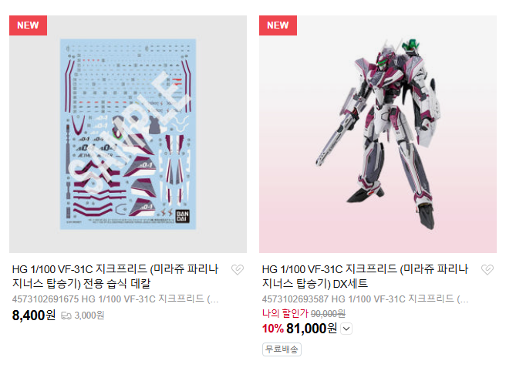This screenshot has height=378, width=506.
Task: Click the BANDAI logo on decal sheet
Action: (182, 216)
